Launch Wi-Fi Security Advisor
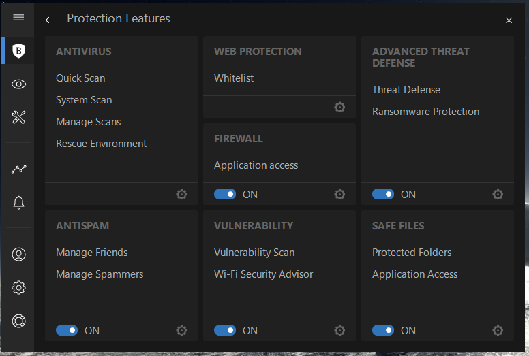Viewport: 529px width, 356px height. click(x=263, y=274)
